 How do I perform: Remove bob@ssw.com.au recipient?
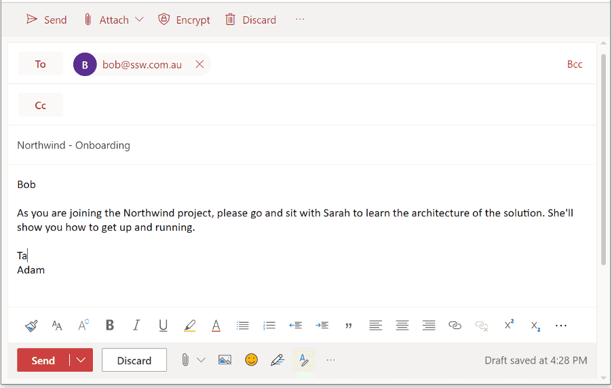pyautogui.click(x=199, y=64)
